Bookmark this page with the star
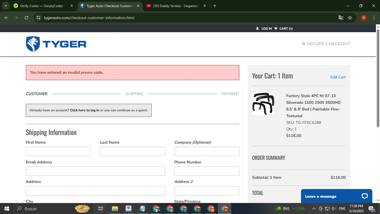The width and height of the screenshot is (380, 214). click(350, 18)
